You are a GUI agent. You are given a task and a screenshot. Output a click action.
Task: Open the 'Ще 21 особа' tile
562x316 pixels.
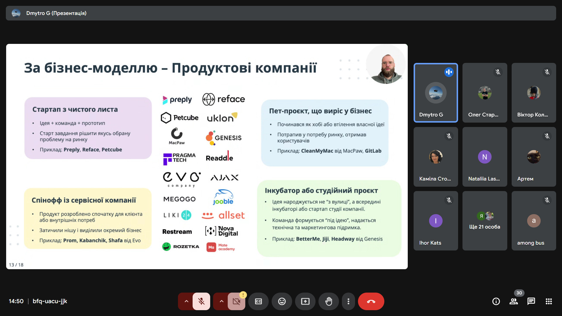pos(485,221)
